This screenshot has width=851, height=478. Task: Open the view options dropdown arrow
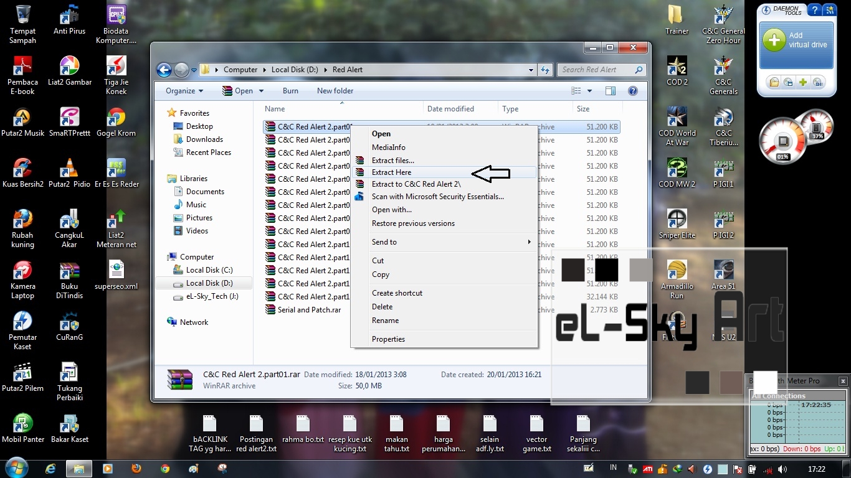click(590, 91)
